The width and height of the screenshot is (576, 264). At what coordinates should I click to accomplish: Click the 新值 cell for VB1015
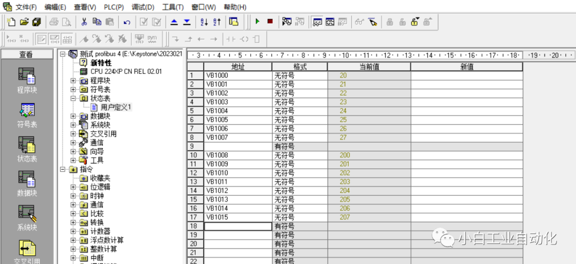click(x=467, y=217)
